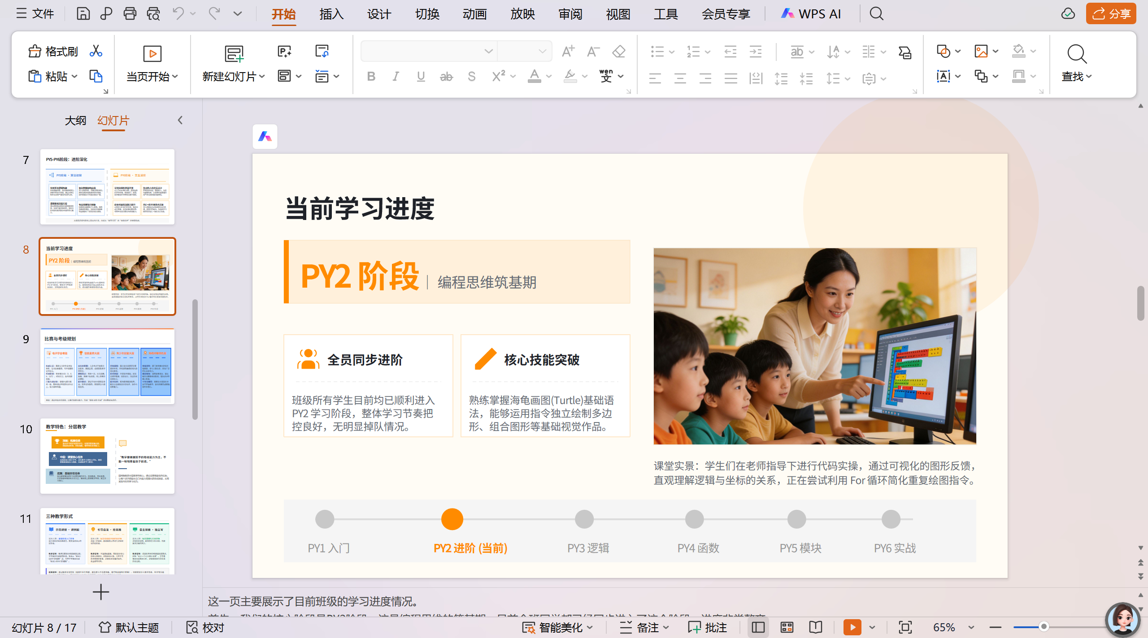Open the Search magnifier in title bar
Image resolution: width=1148 pixels, height=638 pixels.
tap(876, 14)
